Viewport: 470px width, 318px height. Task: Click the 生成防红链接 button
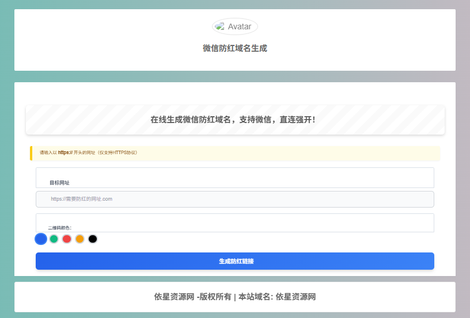click(x=234, y=261)
